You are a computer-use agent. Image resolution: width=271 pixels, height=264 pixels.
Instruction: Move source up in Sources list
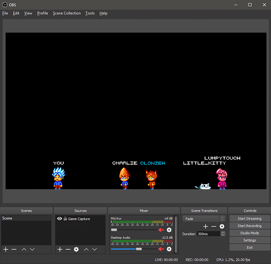[x=86, y=249]
